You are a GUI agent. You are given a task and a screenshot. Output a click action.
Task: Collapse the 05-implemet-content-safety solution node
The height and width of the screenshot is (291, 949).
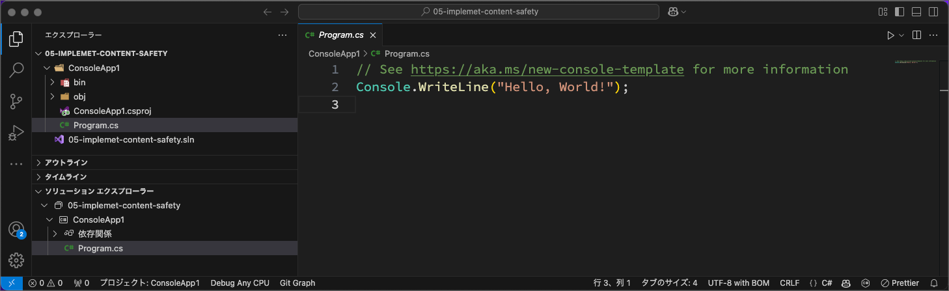(165, 205)
